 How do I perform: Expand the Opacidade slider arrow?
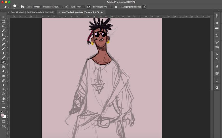[61, 7]
